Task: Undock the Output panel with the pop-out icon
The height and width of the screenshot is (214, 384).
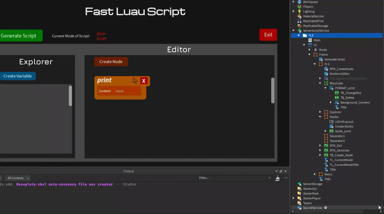Action: click(x=281, y=171)
